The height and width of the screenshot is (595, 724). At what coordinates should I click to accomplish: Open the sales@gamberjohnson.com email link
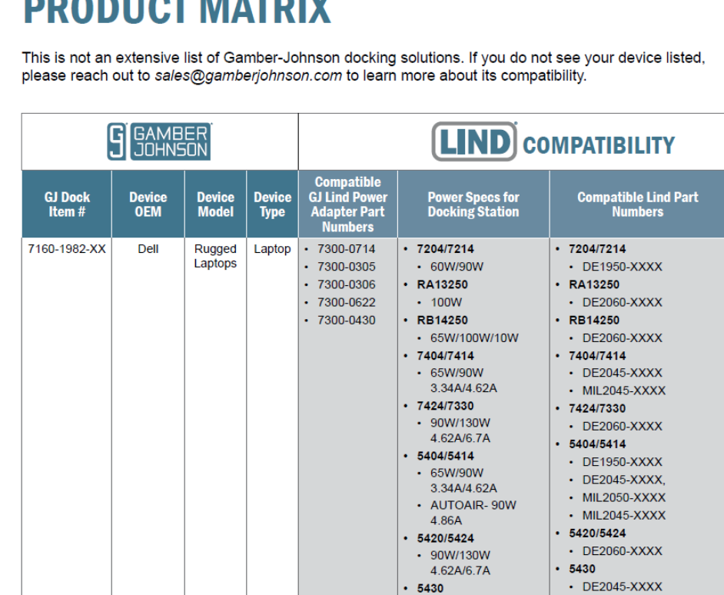point(248,76)
